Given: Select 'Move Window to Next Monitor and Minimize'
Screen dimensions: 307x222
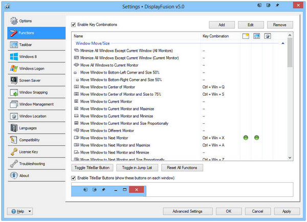Looking at the screenshot, I should (180, 152).
